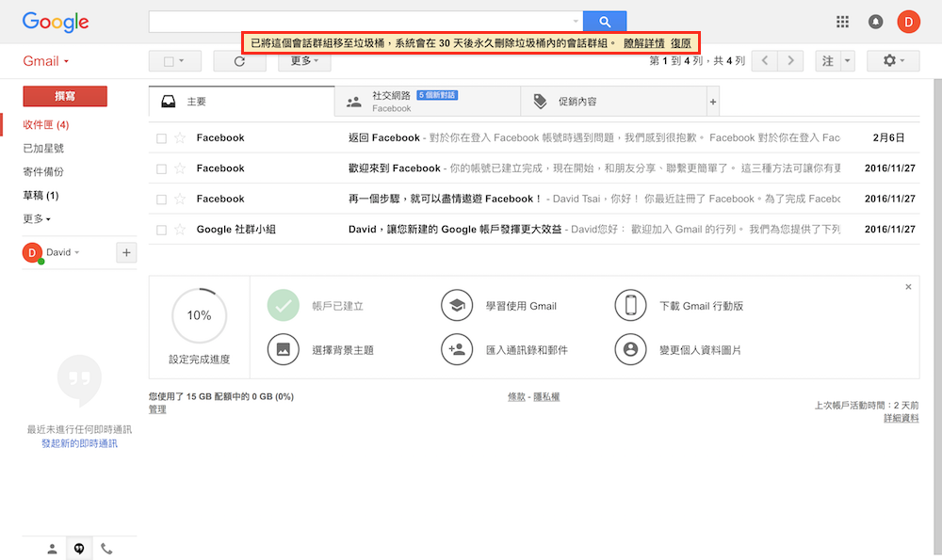The image size is (942, 560).
Task: Open the notifications bell icon
Action: (x=875, y=22)
